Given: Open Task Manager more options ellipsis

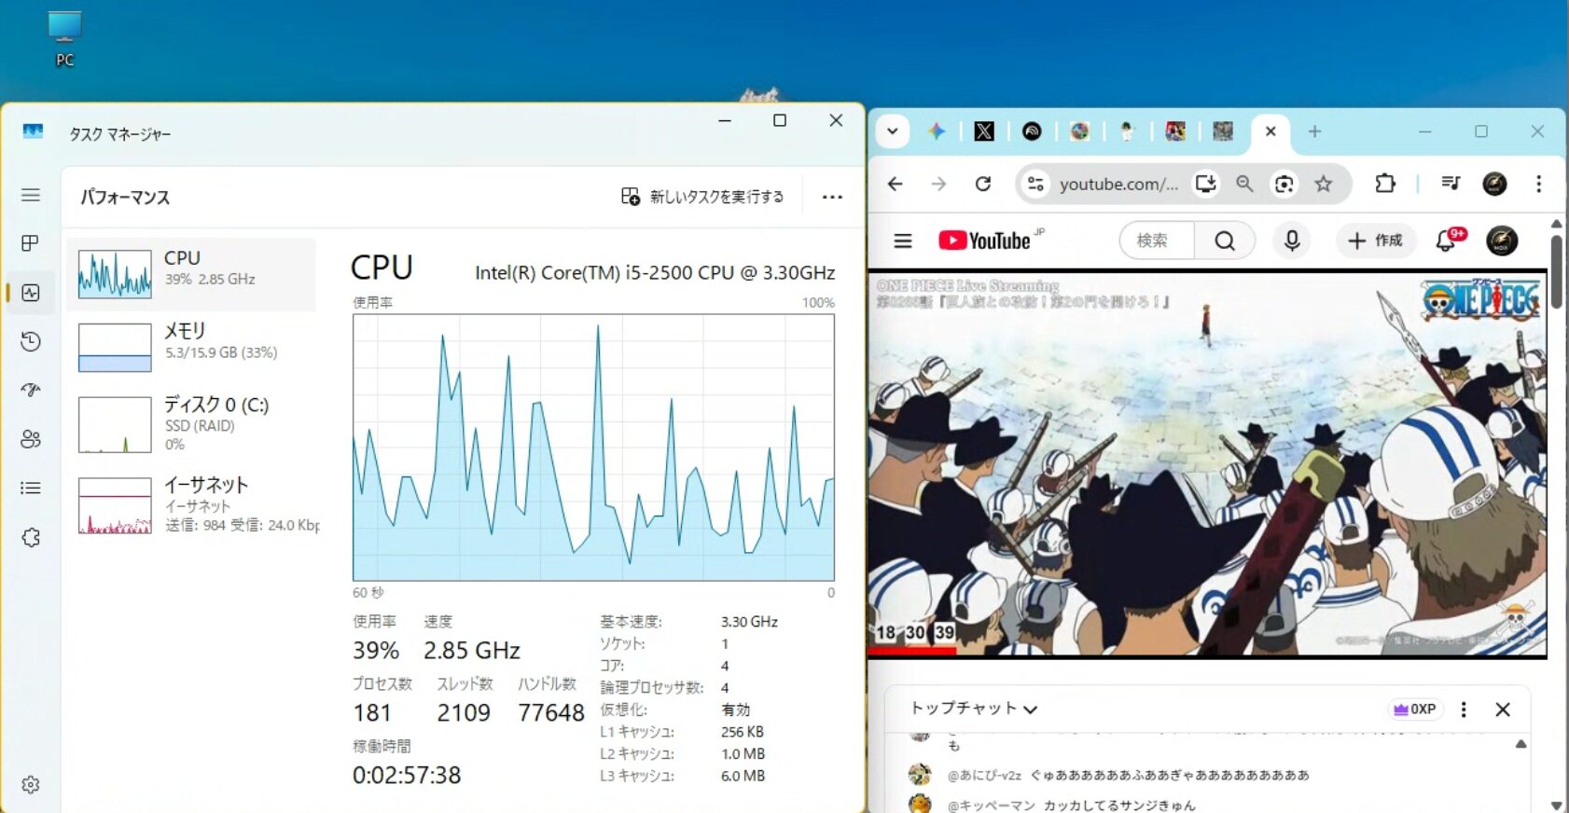Looking at the screenshot, I should coord(832,197).
